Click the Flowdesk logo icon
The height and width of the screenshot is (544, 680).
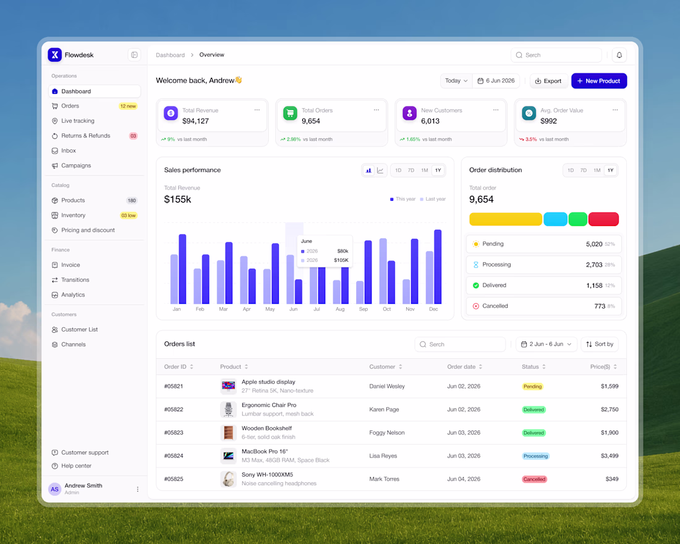(54, 54)
